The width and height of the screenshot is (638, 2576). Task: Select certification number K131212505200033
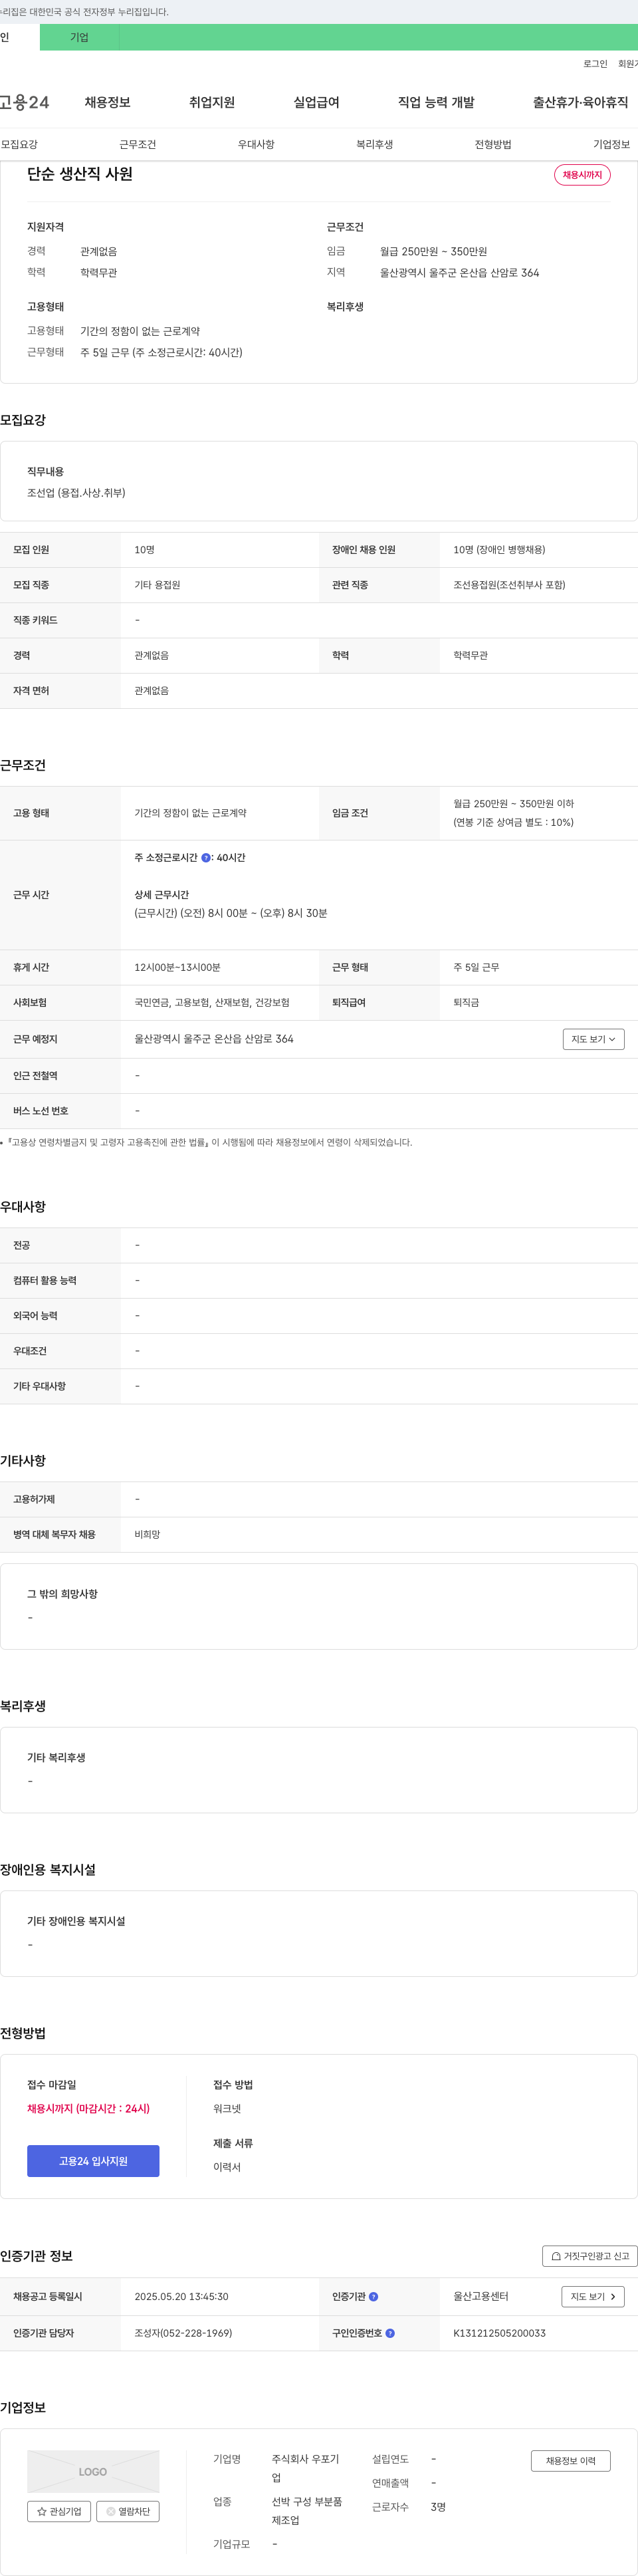click(499, 2333)
